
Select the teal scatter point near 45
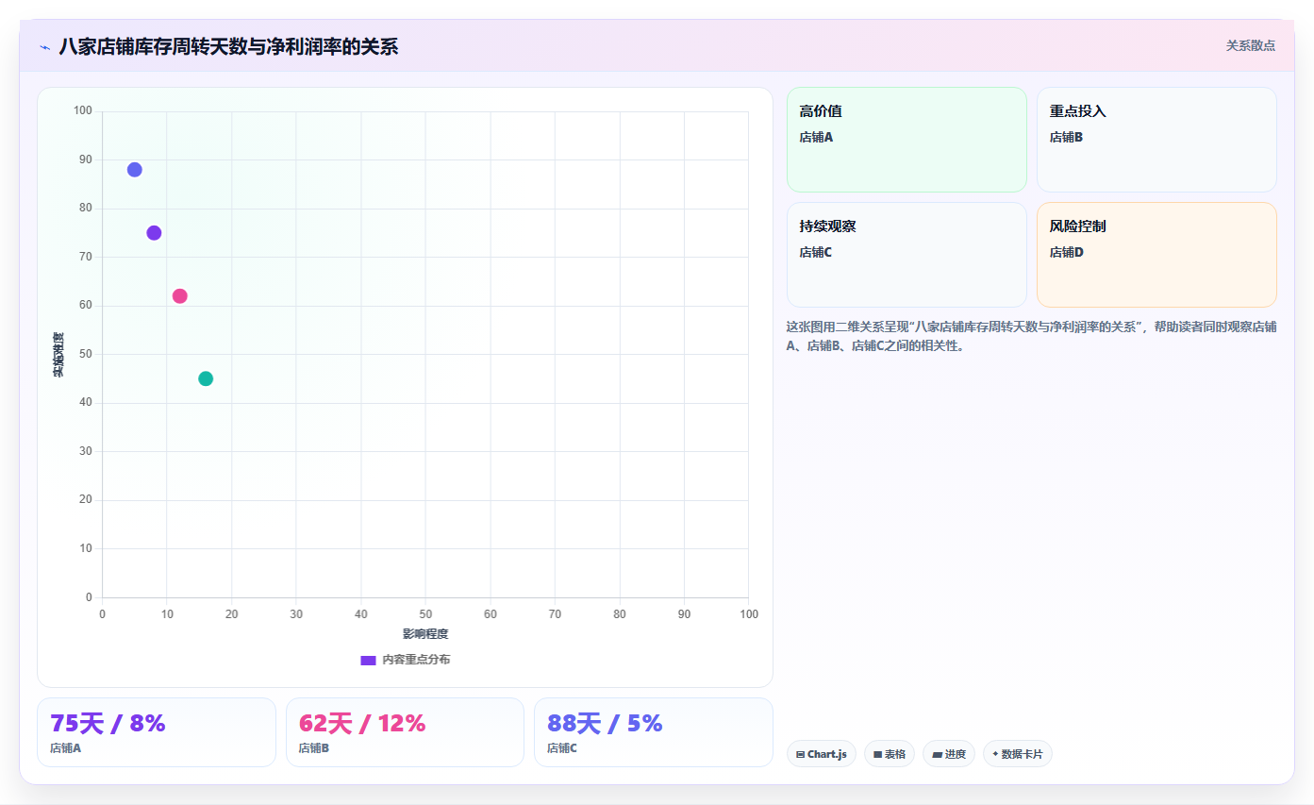point(206,378)
